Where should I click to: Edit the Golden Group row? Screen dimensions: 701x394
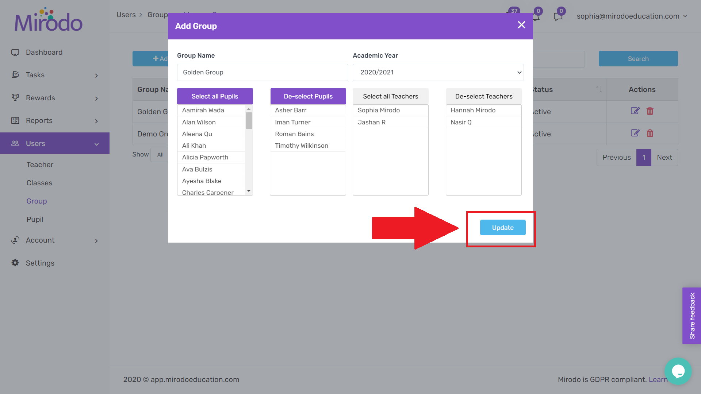635,111
